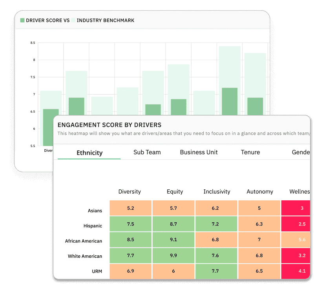Click the tallest dark green chart bar
314x284 pixels.
click(230, 101)
